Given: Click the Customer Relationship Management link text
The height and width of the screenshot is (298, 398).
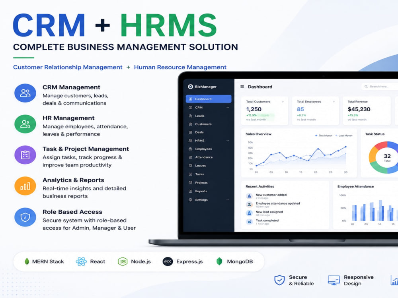Looking at the screenshot, I should (68, 67).
